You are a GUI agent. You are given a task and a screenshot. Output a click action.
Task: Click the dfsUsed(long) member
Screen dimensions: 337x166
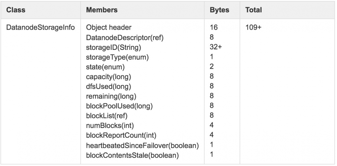(109, 87)
